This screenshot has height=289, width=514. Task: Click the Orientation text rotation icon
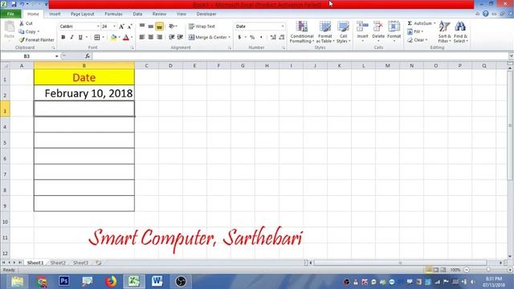pyautogui.click(x=172, y=26)
